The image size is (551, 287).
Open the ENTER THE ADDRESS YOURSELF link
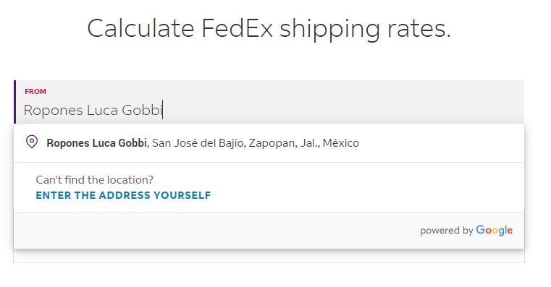pyautogui.click(x=123, y=195)
